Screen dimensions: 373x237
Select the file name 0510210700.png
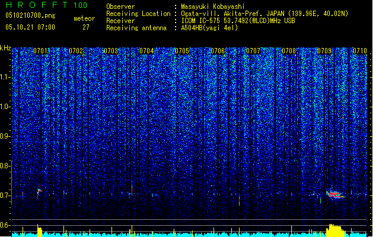tap(30, 15)
